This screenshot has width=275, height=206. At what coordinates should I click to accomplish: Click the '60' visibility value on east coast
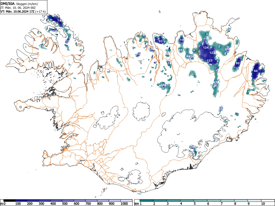(x=256, y=71)
